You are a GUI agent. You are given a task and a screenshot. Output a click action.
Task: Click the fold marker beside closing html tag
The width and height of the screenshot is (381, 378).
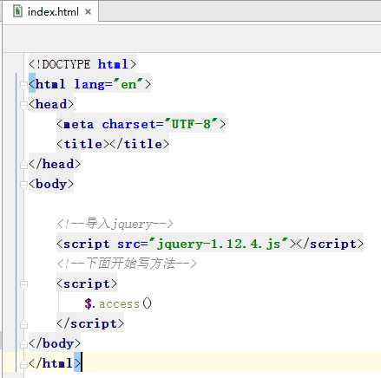(x=23, y=364)
